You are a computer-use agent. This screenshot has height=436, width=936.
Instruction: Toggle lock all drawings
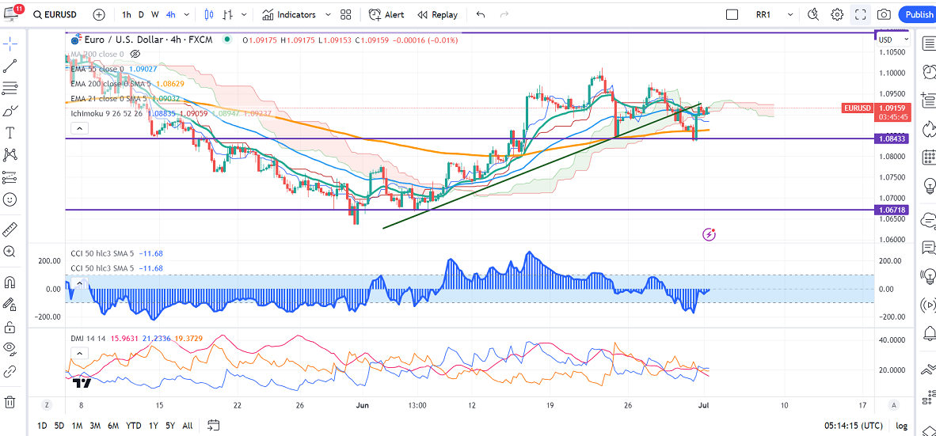point(10,327)
